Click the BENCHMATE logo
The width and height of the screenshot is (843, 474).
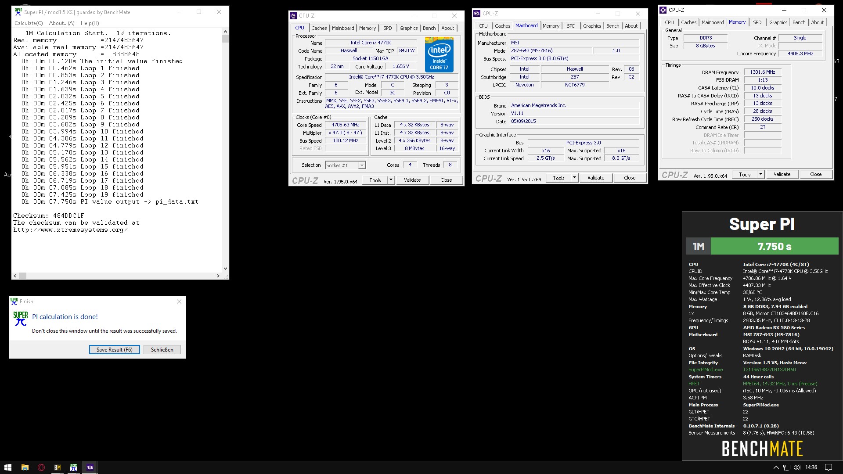[x=762, y=449]
